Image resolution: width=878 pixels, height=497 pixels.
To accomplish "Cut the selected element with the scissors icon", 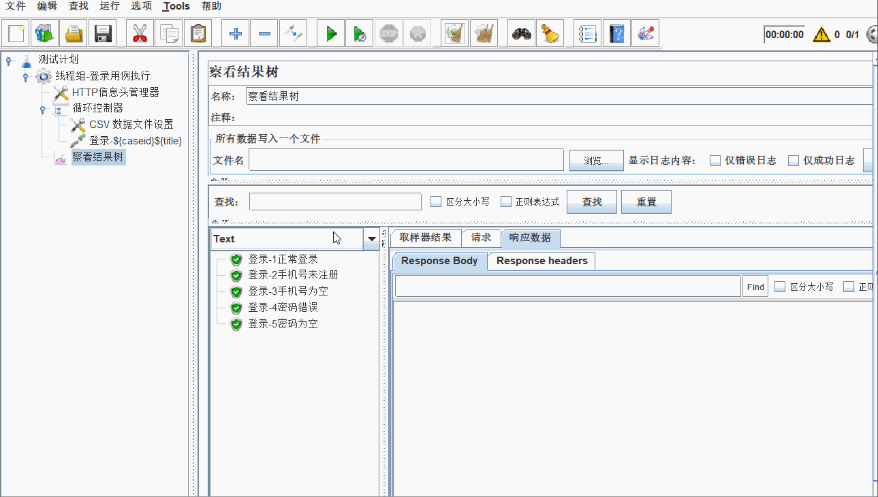I will (138, 33).
